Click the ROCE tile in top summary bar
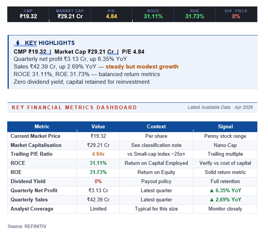Viewport: 268px width, 236px height. coord(153,14)
